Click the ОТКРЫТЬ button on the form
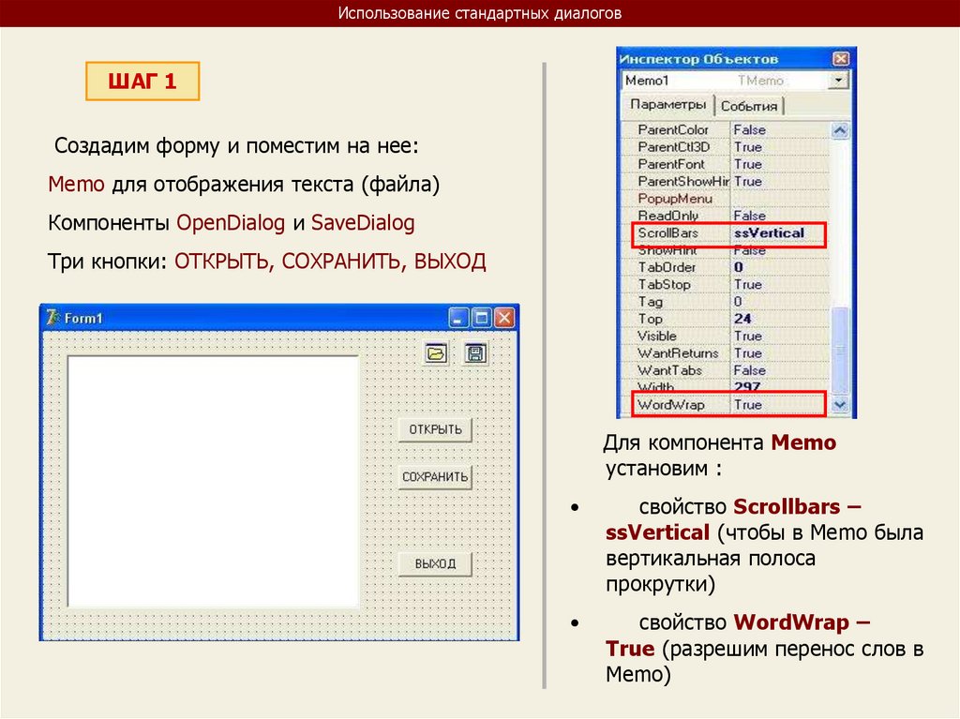 [x=435, y=429]
